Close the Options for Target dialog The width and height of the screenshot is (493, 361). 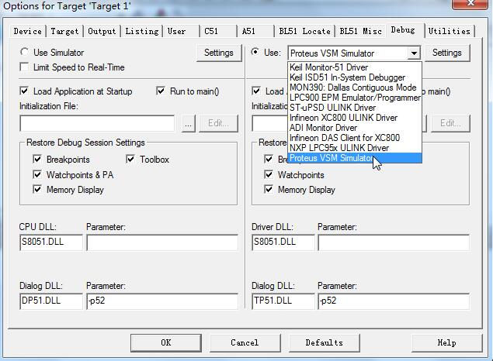(x=470, y=3)
